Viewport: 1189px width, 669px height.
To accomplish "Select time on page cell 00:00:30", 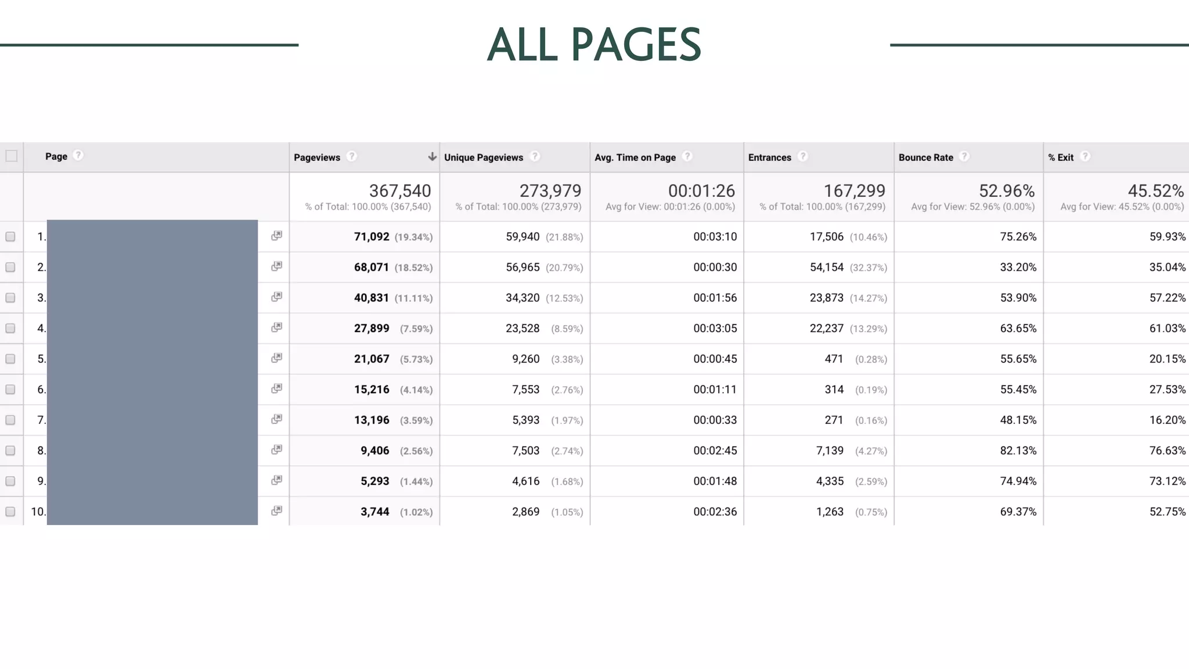I will (715, 267).
